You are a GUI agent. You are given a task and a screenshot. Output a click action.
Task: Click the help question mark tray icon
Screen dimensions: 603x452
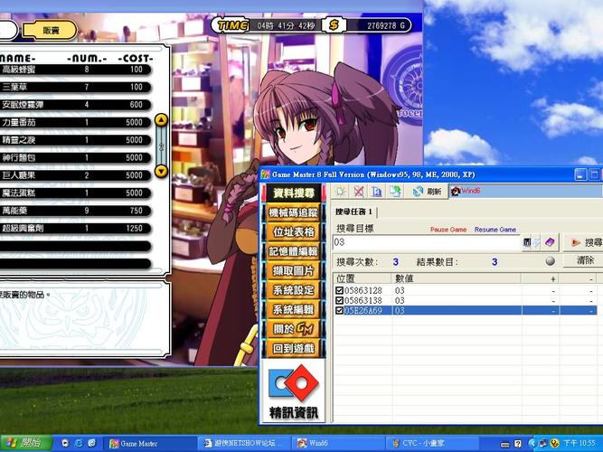click(x=518, y=444)
